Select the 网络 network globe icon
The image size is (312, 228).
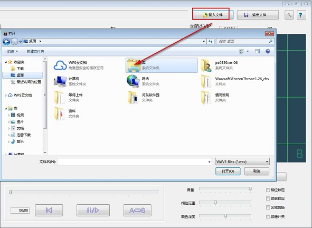133,81
